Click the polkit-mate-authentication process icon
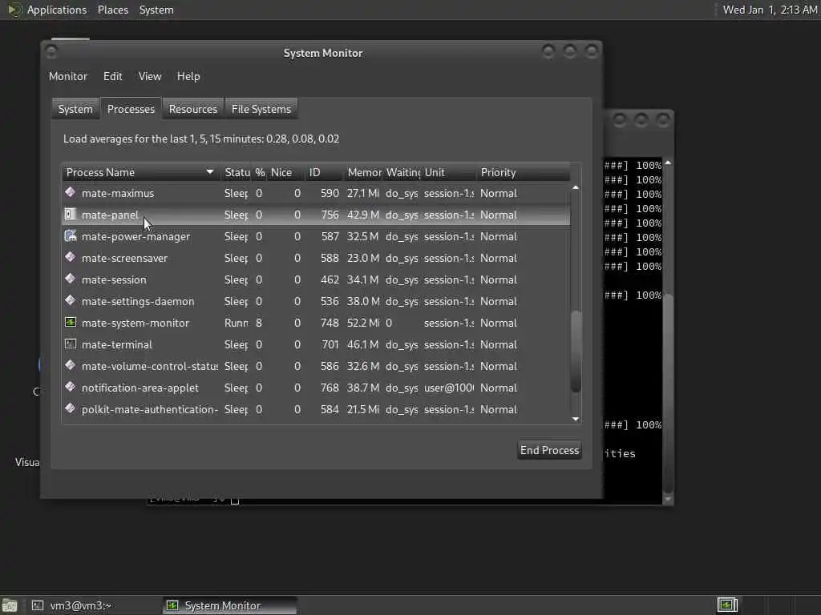Viewport: 821px width, 615px height. tap(71, 408)
